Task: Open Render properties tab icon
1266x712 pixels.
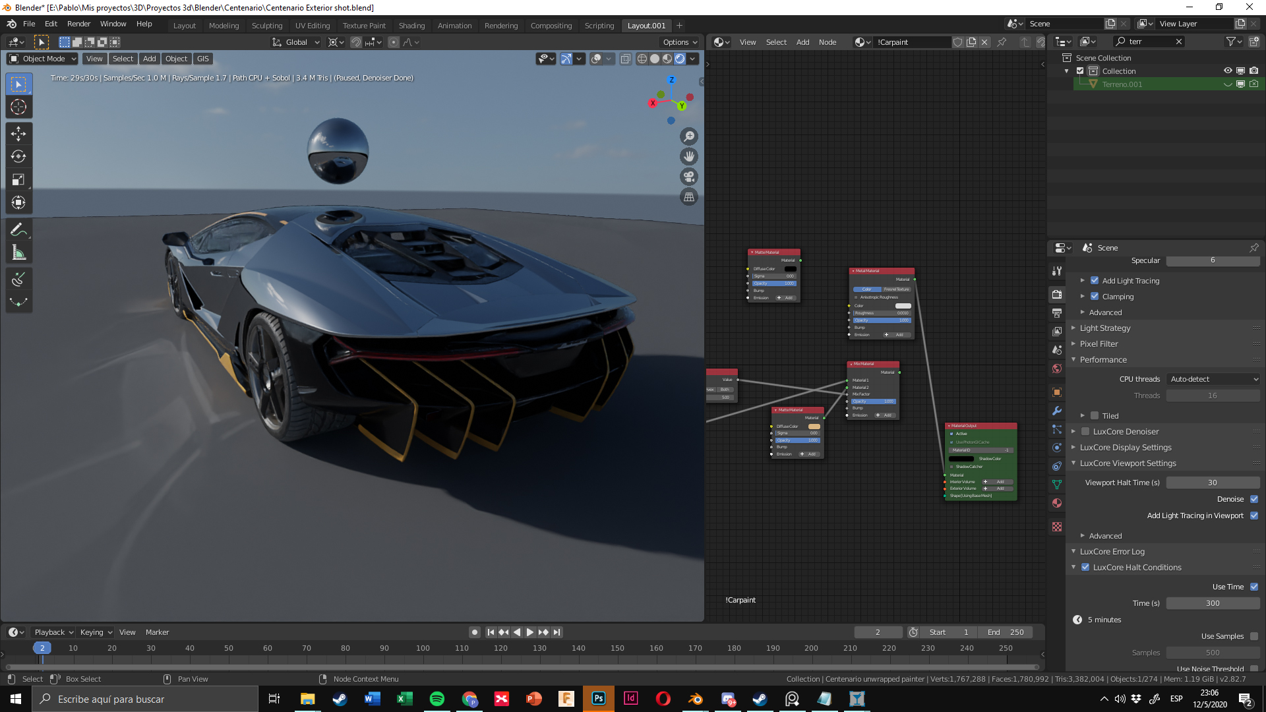Action: pyautogui.click(x=1057, y=295)
